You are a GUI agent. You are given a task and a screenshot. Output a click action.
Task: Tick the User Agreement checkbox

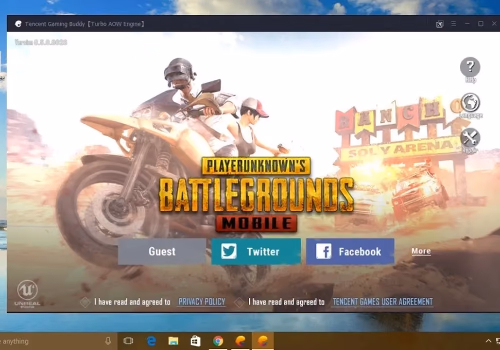coord(239,302)
